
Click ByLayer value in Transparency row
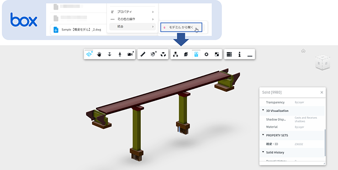tap(299, 102)
